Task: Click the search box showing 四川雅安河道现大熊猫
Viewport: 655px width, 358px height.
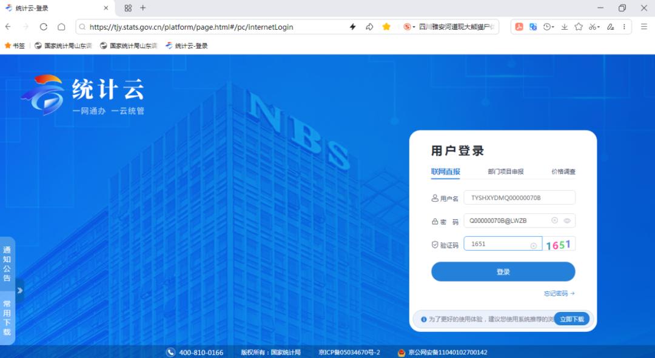Action: pos(457,27)
